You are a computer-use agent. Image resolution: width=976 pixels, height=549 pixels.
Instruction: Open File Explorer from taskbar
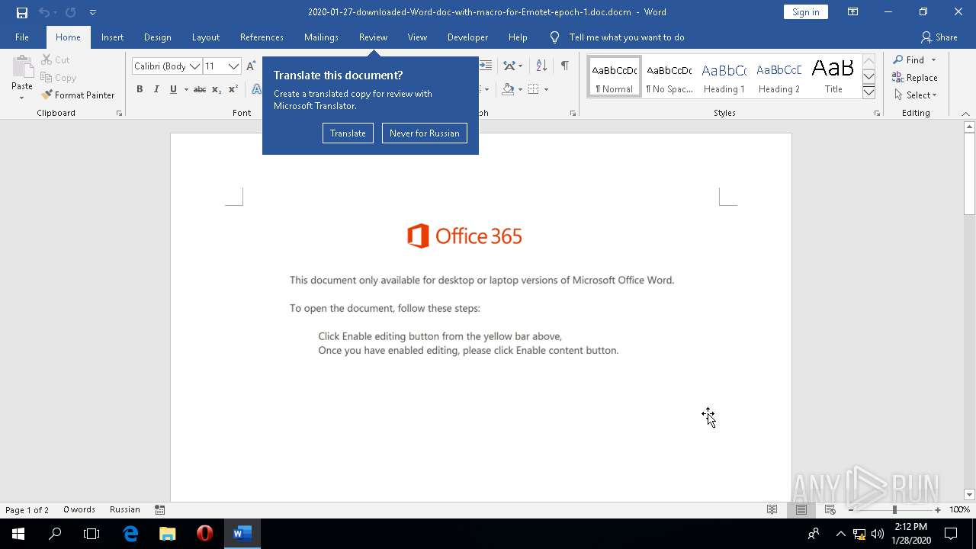(168, 534)
